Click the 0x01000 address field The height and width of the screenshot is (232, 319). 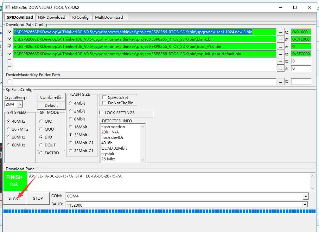(x=301, y=32)
